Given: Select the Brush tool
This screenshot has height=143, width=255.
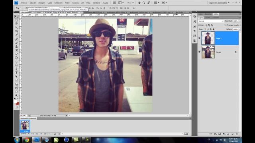Looking at the screenshot, I should point(16,43).
